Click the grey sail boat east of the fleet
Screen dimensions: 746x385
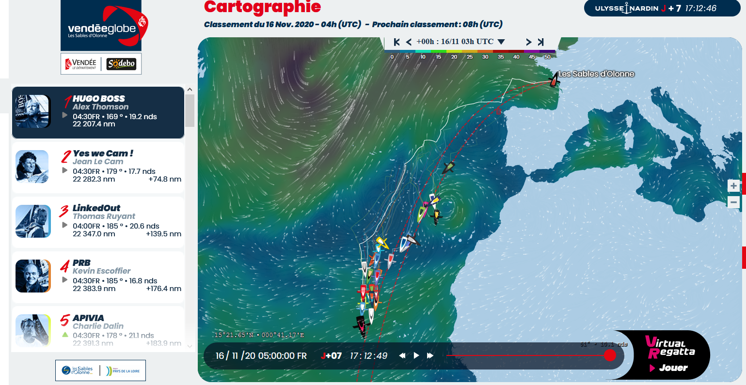pos(411,240)
